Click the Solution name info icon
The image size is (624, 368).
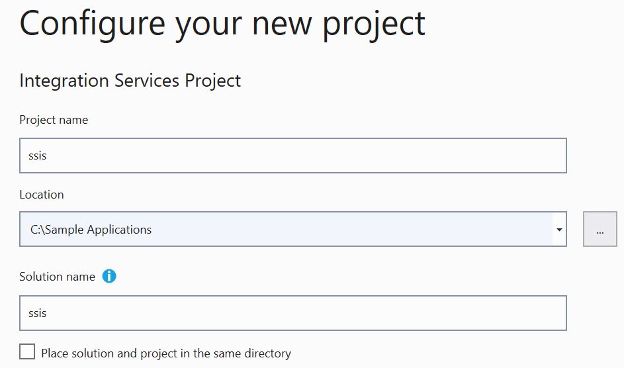109,276
